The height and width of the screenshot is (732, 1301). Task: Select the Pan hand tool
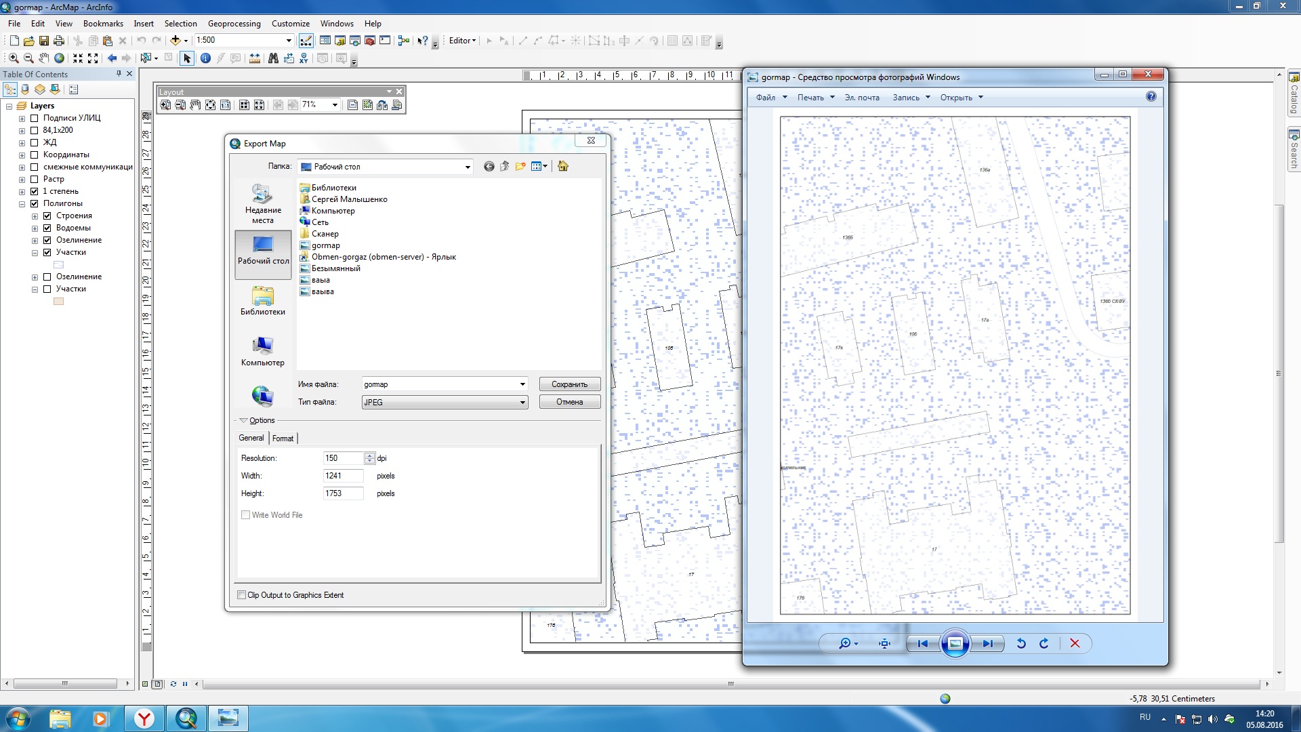coord(44,58)
